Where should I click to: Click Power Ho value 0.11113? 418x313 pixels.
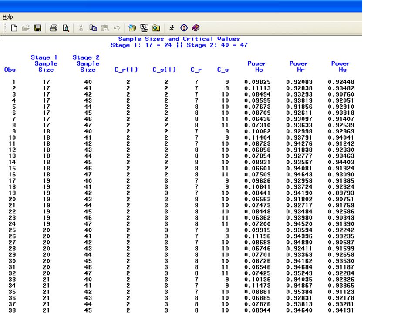pyautogui.click(x=257, y=88)
